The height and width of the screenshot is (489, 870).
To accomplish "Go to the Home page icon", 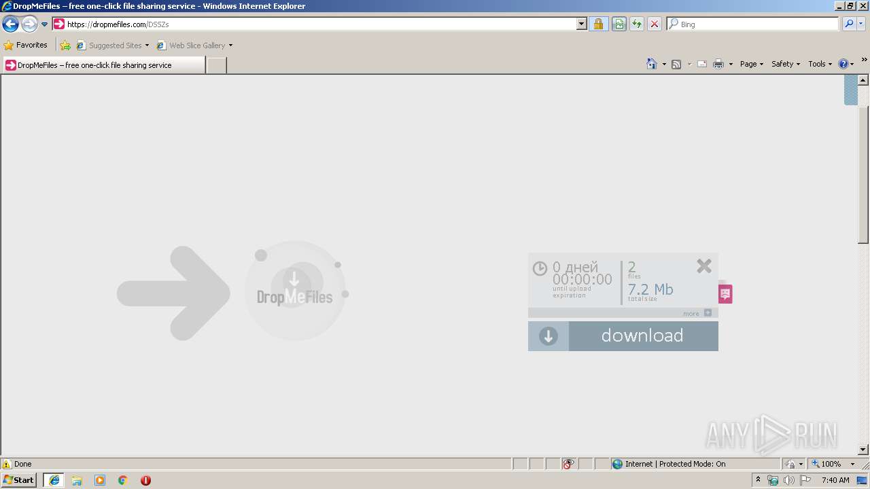I will 652,64.
